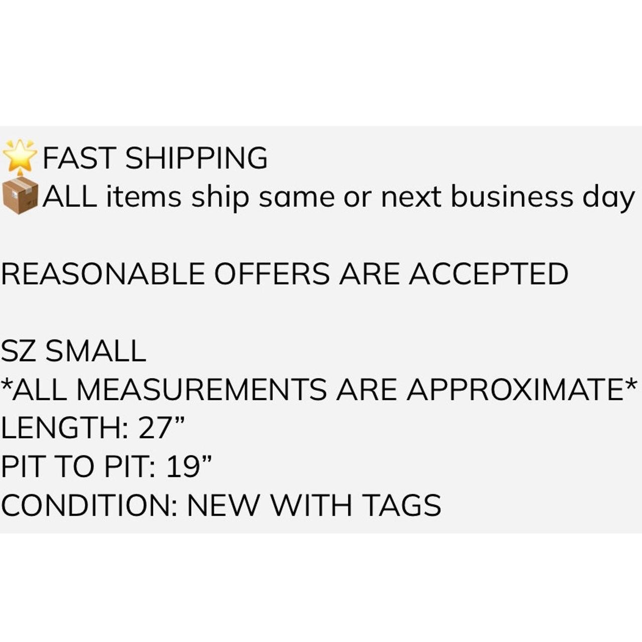Click the NEW WITH TAGS text
This screenshot has height=642, width=642.
(314, 505)
